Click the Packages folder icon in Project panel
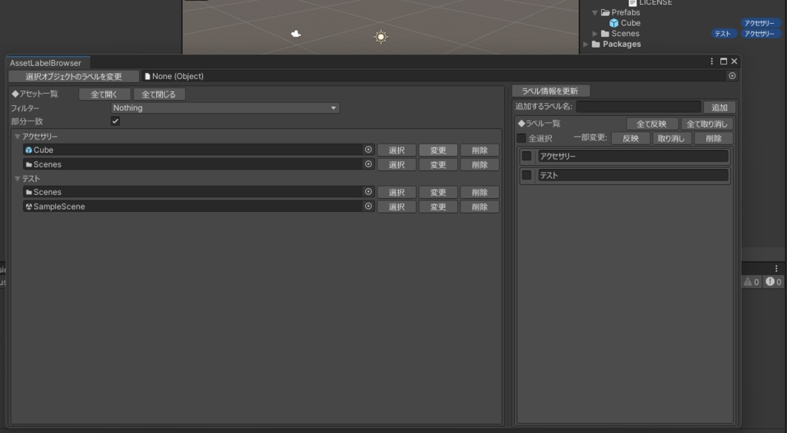This screenshot has width=787, height=433. tap(596, 44)
